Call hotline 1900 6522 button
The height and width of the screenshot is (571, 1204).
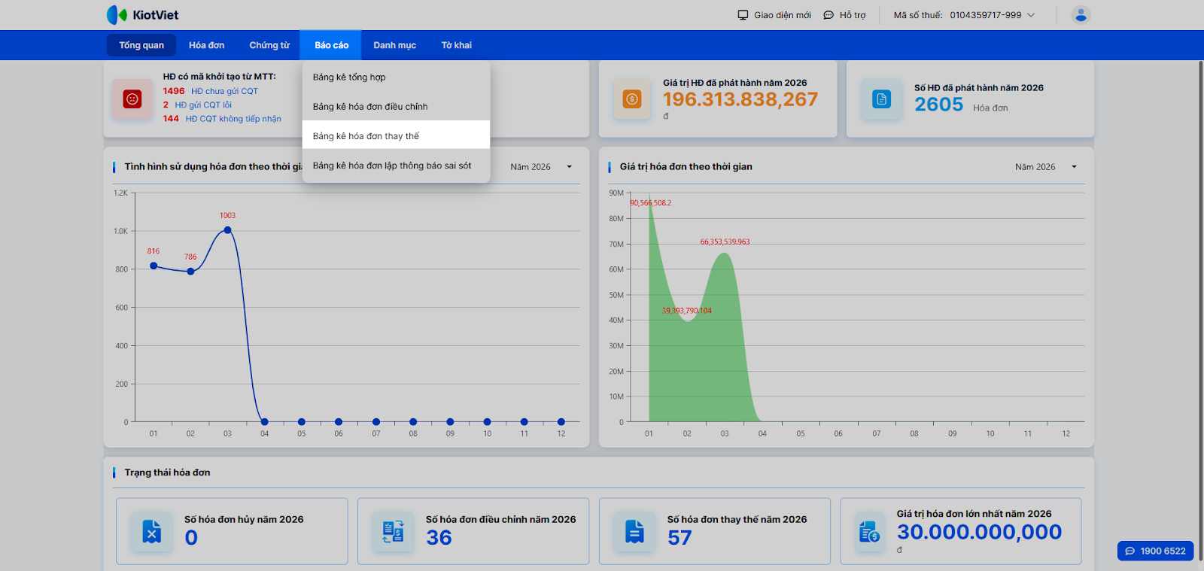[x=1155, y=551]
